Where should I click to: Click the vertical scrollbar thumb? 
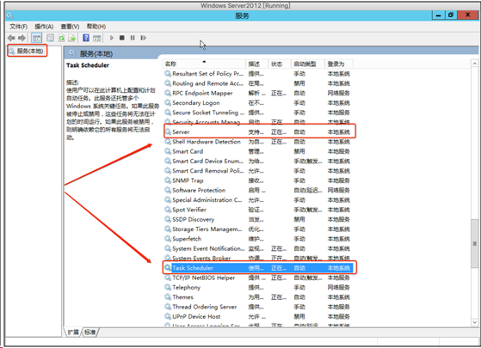(475, 244)
